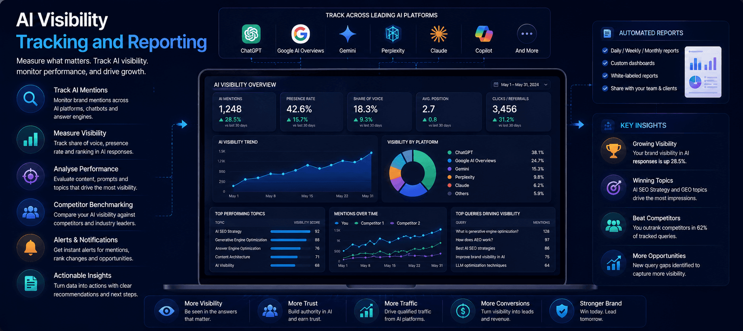The image size is (743, 331).
Task: Click the visibility by platform donut chart
Action: coord(412,173)
